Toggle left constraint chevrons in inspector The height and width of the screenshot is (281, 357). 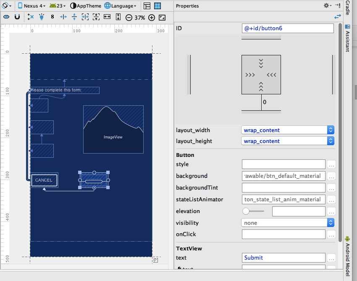(250, 75)
